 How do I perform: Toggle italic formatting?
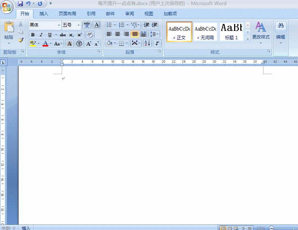click(41, 35)
